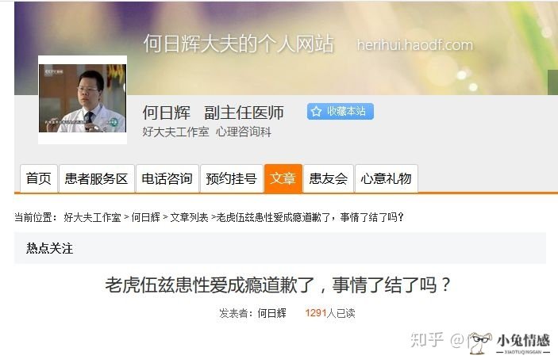Open the 患友会 tab
The width and height of the screenshot is (558, 363).
coord(329,178)
